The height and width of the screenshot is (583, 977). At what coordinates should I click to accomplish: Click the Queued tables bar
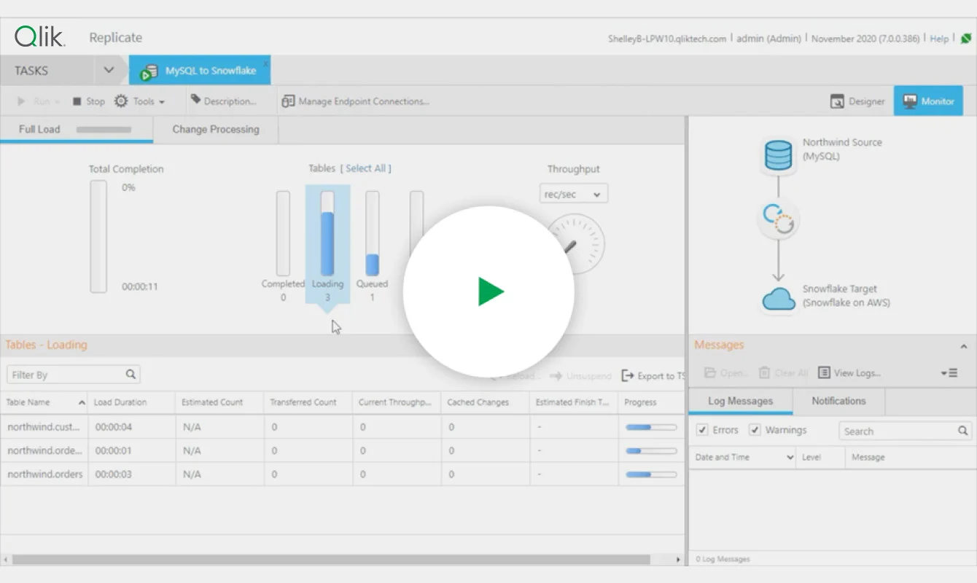tap(372, 233)
